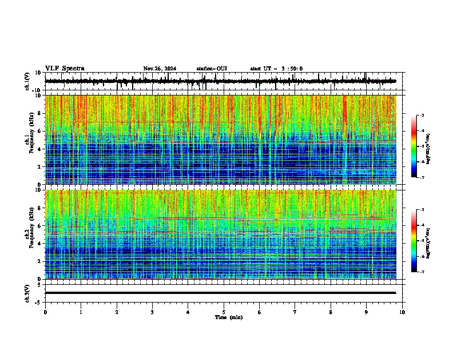Select the 'start UT = 3 :50: 0' text
453x350 pixels.
pos(276,69)
